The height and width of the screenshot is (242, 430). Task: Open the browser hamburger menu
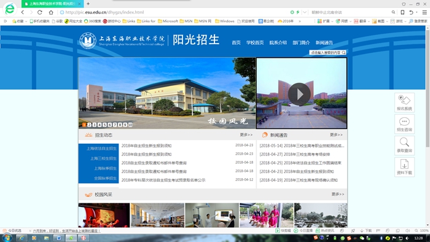(424, 12)
